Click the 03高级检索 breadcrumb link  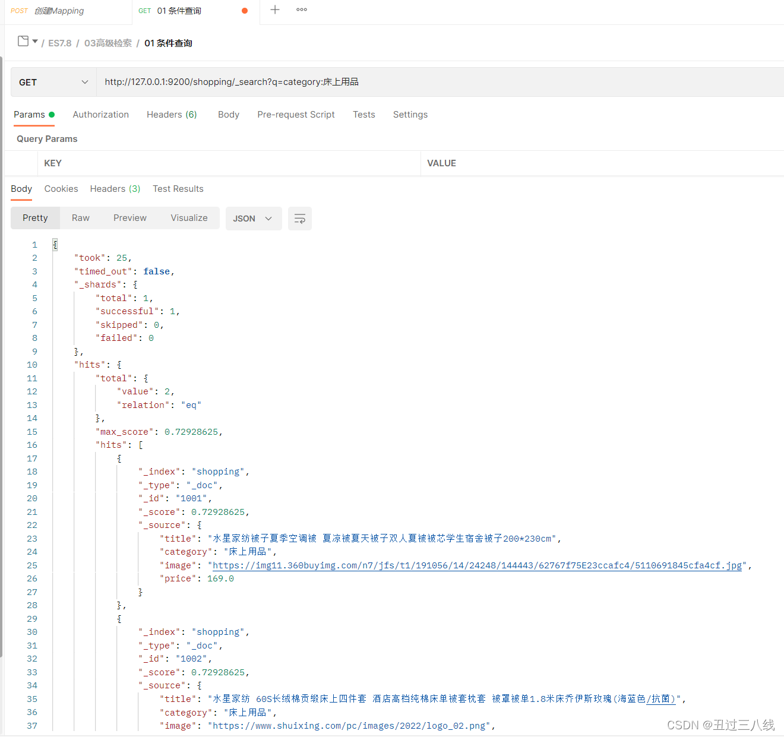[108, 43]
